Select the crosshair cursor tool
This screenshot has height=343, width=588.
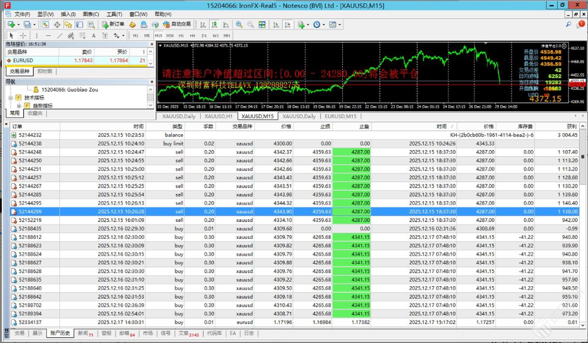point(23,35)
